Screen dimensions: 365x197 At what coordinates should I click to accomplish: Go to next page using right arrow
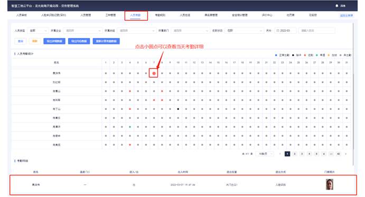tap(345, 154)
